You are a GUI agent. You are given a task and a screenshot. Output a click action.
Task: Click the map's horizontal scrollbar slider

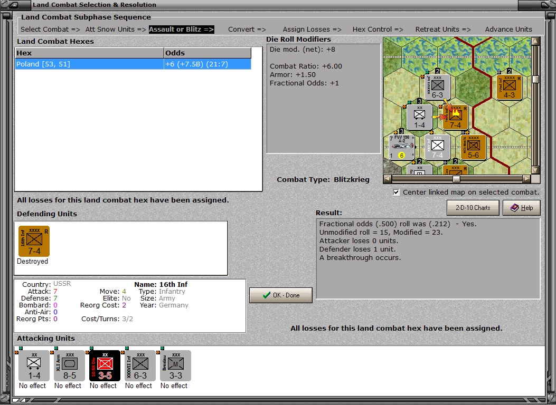click(457, 180)
